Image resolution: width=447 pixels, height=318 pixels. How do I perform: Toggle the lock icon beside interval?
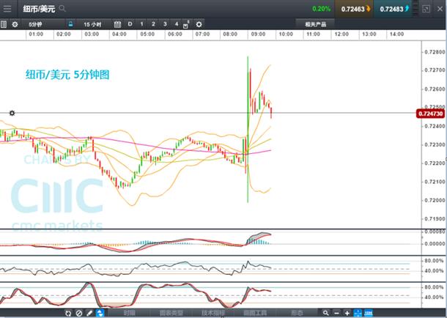click(70, 24)
